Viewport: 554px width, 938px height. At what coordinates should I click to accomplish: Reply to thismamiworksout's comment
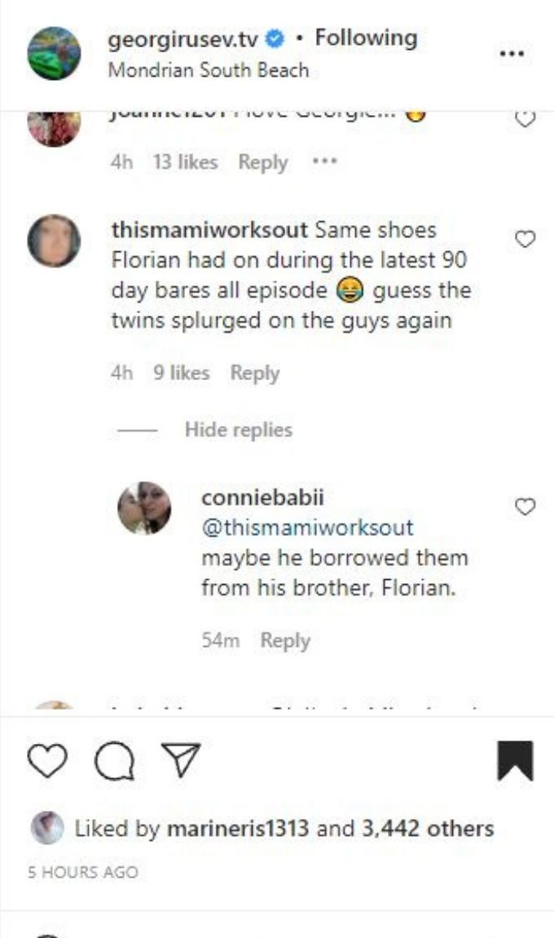coord(255,373)
